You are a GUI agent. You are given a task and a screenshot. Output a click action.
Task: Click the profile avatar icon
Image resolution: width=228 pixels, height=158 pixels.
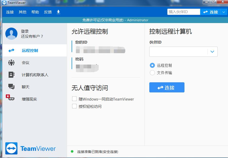[x=11, y=34]
